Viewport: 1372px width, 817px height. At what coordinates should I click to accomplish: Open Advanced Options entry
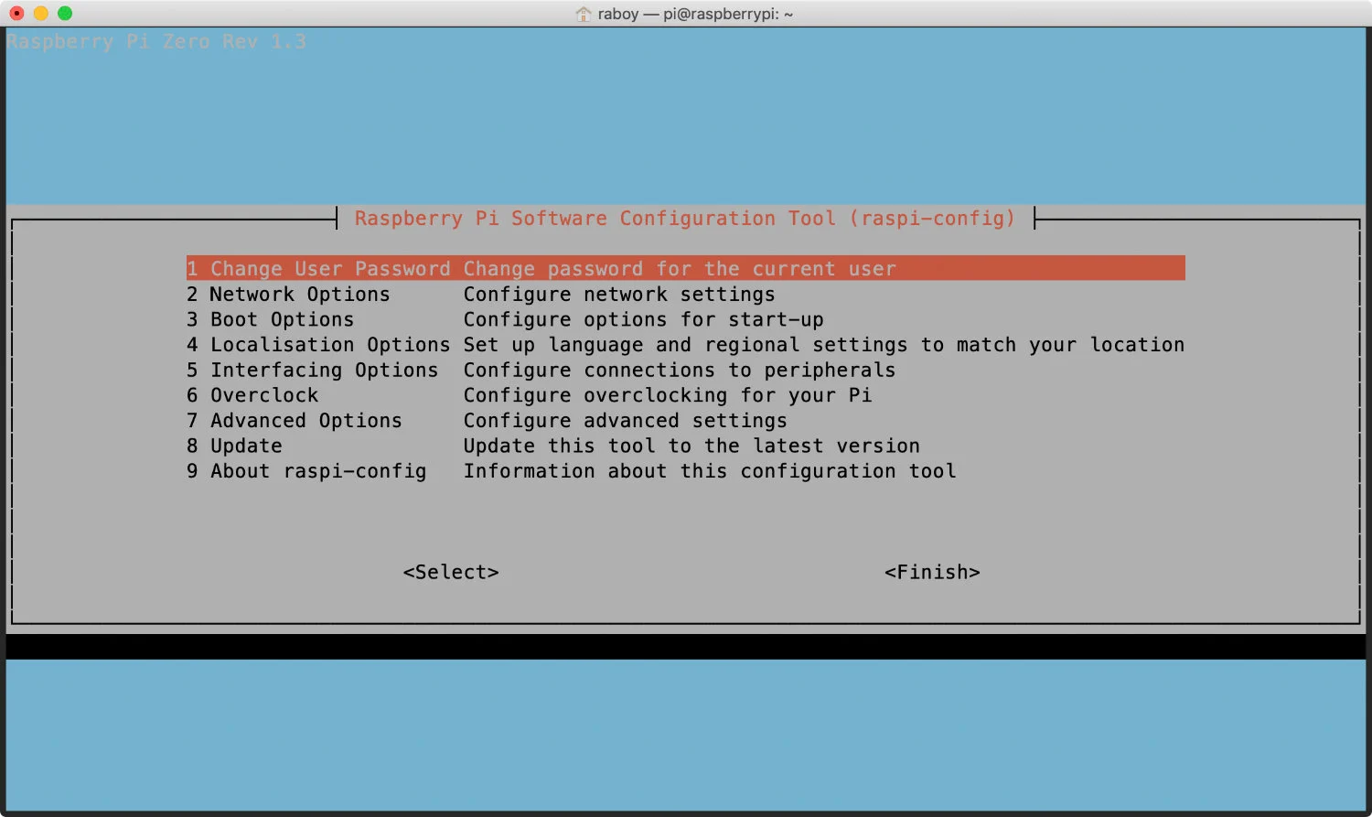(294, 420)
